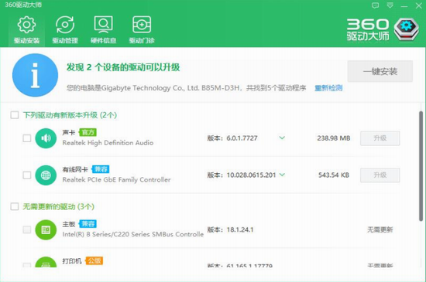Click the 主板 motherboard icon
This screenshot has height=282, width=426.
pyautogui.click(x=46, y=229)
